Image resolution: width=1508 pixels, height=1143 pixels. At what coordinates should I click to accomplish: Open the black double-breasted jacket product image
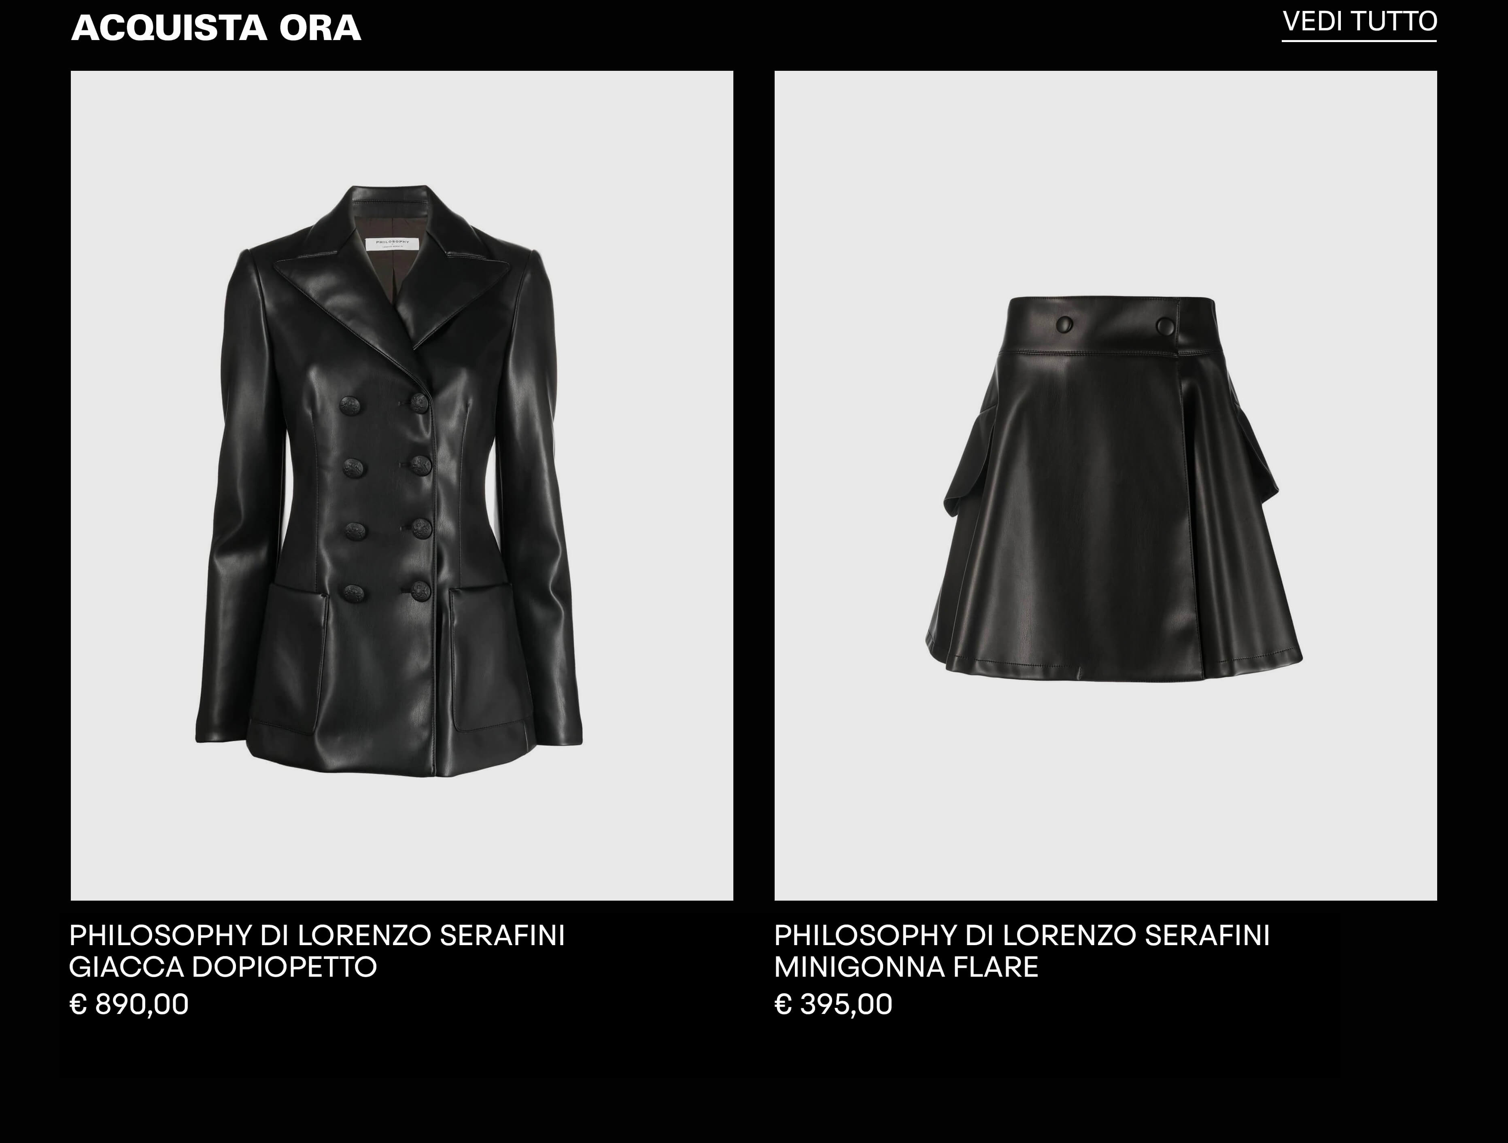pyautogui.click(x=401, y=485)
